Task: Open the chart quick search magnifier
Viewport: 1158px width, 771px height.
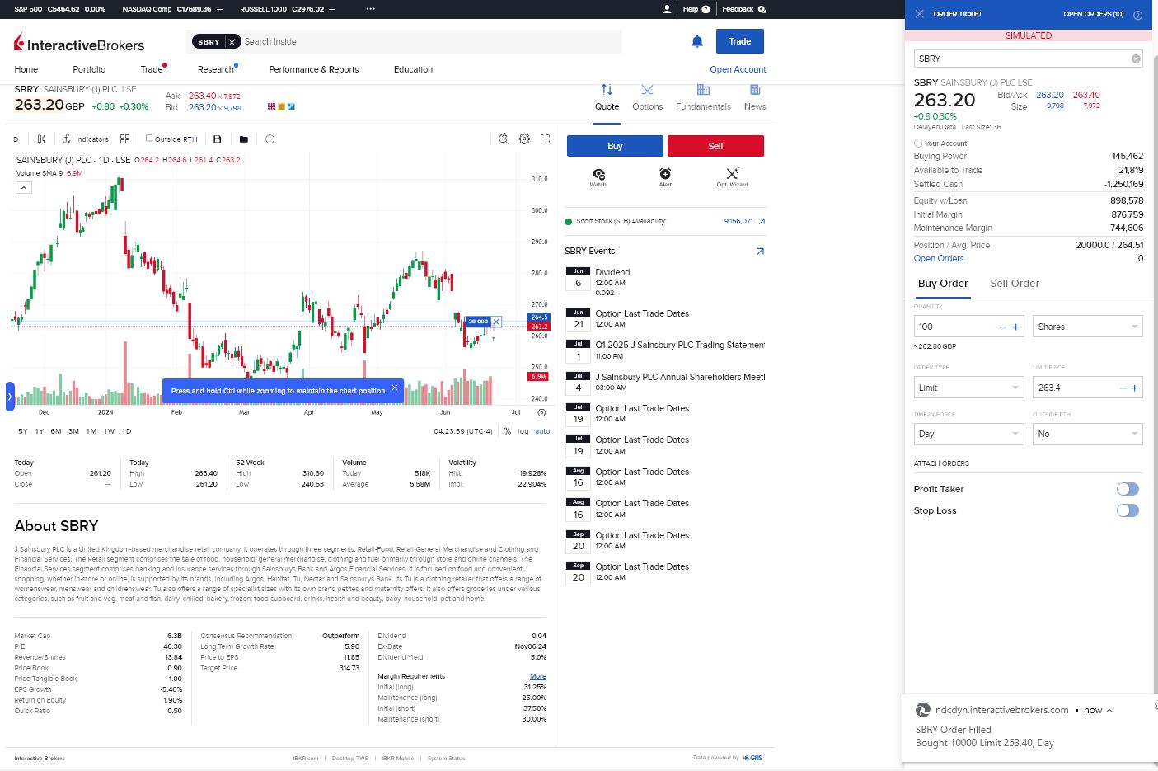Action: pos(504,139)
